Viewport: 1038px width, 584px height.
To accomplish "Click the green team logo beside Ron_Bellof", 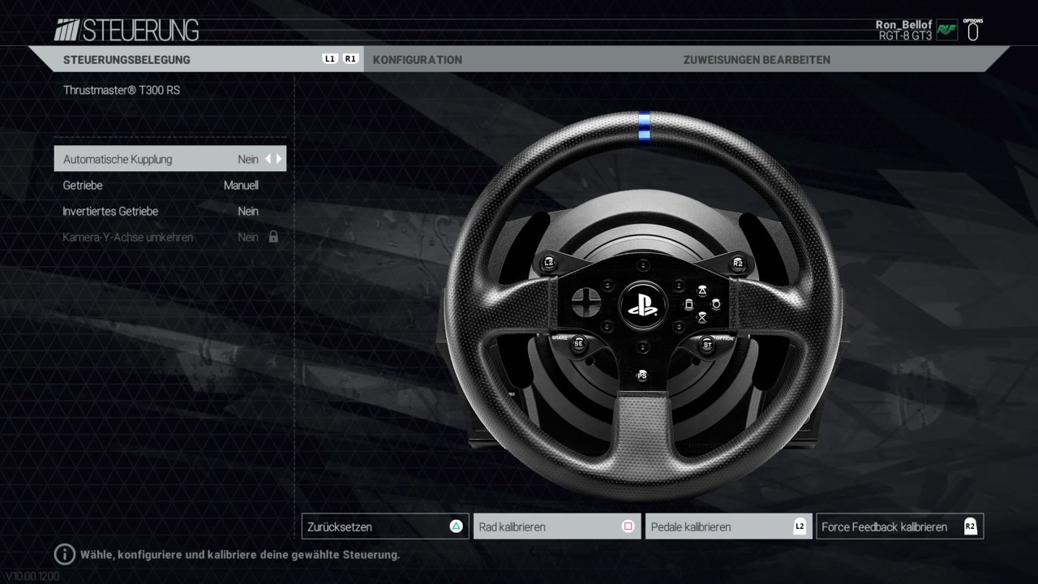I will pyautogui.click(x=947, y=31).
